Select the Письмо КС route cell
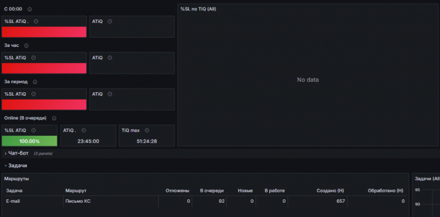 point(78,201)
